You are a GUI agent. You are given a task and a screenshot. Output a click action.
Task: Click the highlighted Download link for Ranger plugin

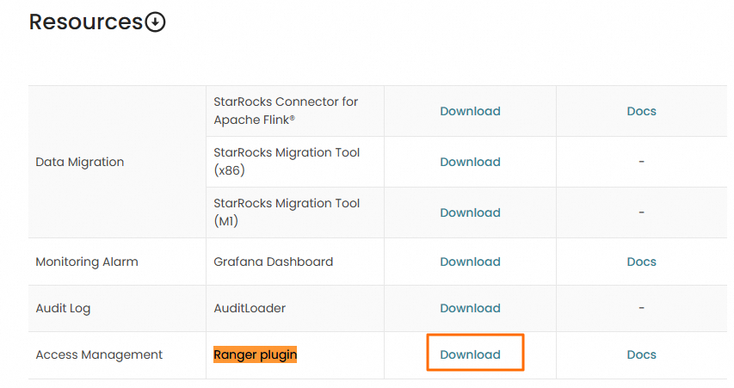click(x=470, y=354)
